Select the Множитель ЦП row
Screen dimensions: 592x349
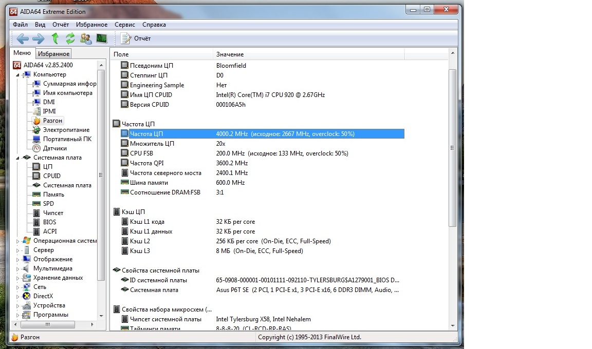point(262,144)
